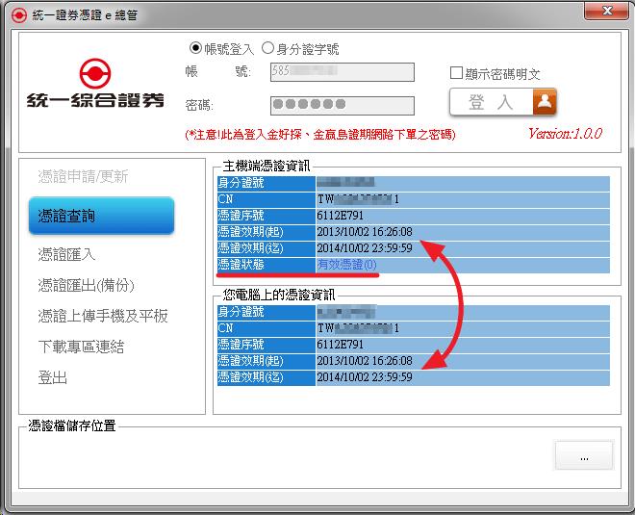Select 憑證查詢 menu item
The height and width of the screenshot is (515, 635).
click(x=102, y=216)
